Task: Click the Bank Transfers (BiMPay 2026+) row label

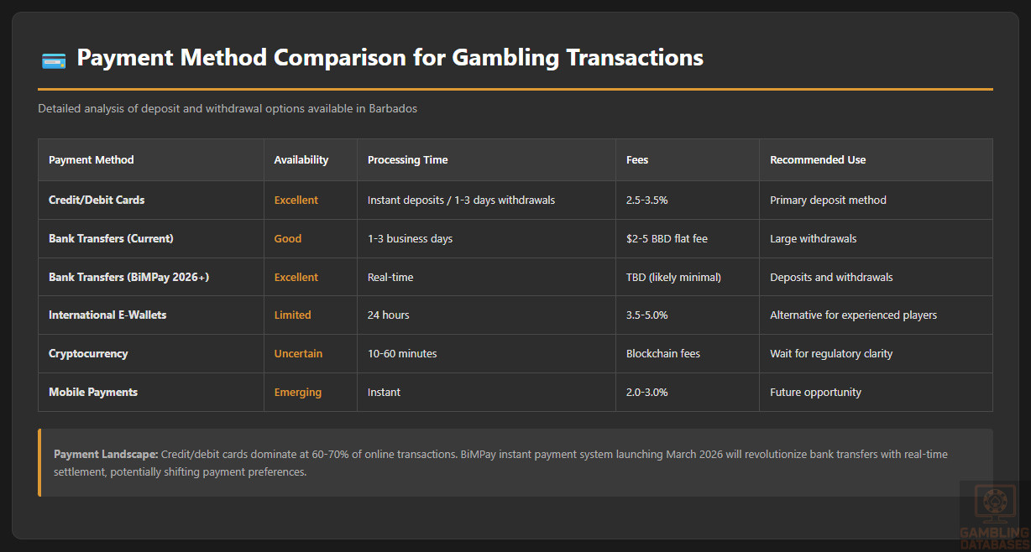Action: tap(128, 277)
